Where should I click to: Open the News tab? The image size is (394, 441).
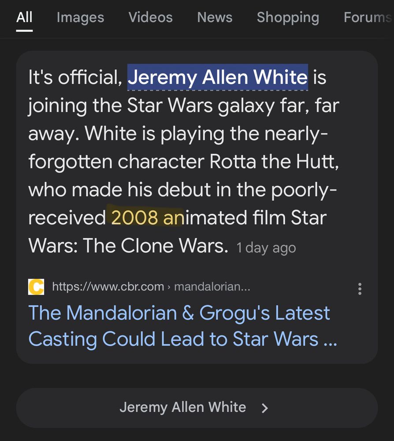[x=215, y=17]
